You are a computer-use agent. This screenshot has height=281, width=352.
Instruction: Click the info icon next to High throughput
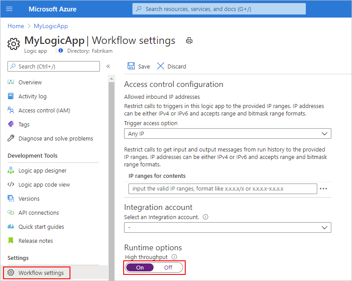[174, 257]
